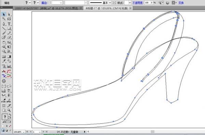205x135 pixels.
Task: Set the None (red slash) fill mode
Action: pos(10,126)
